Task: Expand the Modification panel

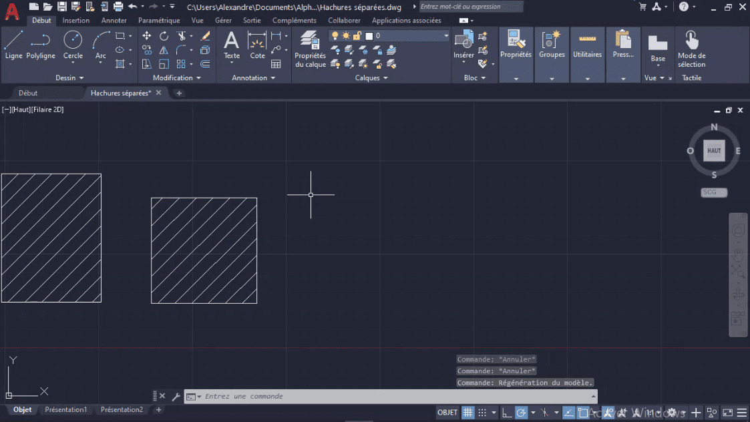Action: coord(176,77)
